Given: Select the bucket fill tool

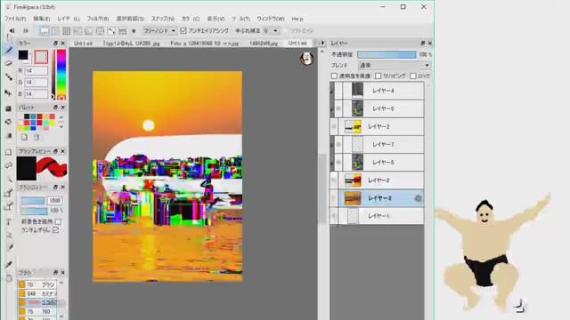Looking at the screenshot, I should [8, 122].
